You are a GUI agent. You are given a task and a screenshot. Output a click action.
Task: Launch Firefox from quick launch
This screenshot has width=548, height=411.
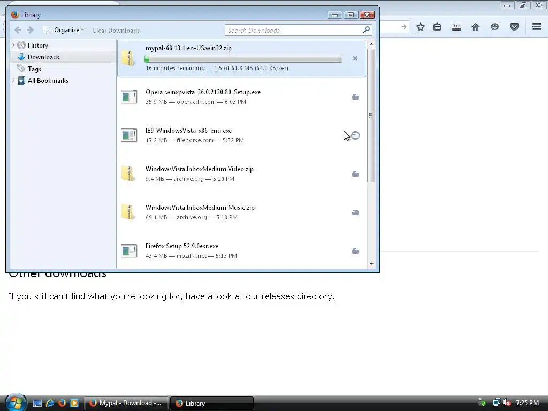tap(62, 403)
